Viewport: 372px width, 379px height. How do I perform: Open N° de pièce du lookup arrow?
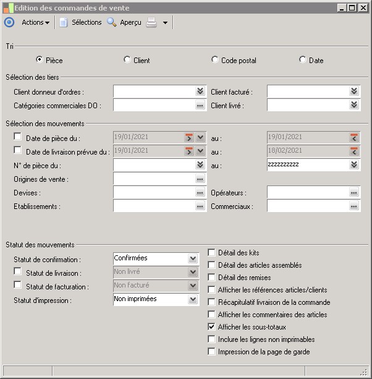[200, 164]
